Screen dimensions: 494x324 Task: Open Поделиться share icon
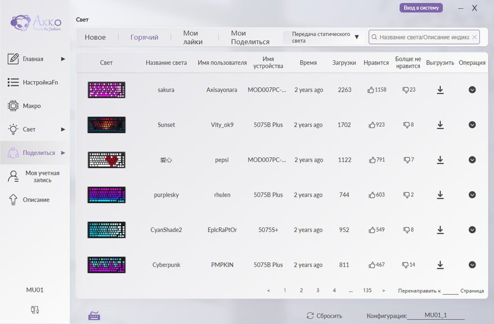[13, 153]
